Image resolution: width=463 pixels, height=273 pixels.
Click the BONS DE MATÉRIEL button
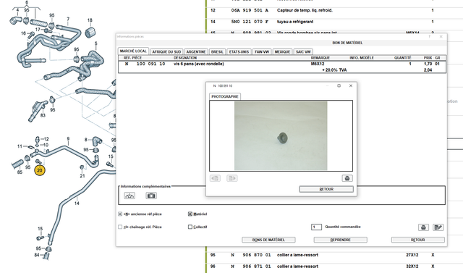[268, 240]
